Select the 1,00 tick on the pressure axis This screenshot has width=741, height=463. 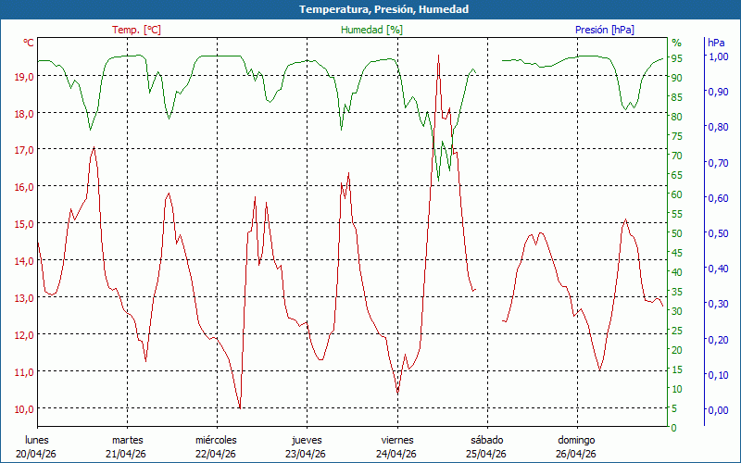718,56
